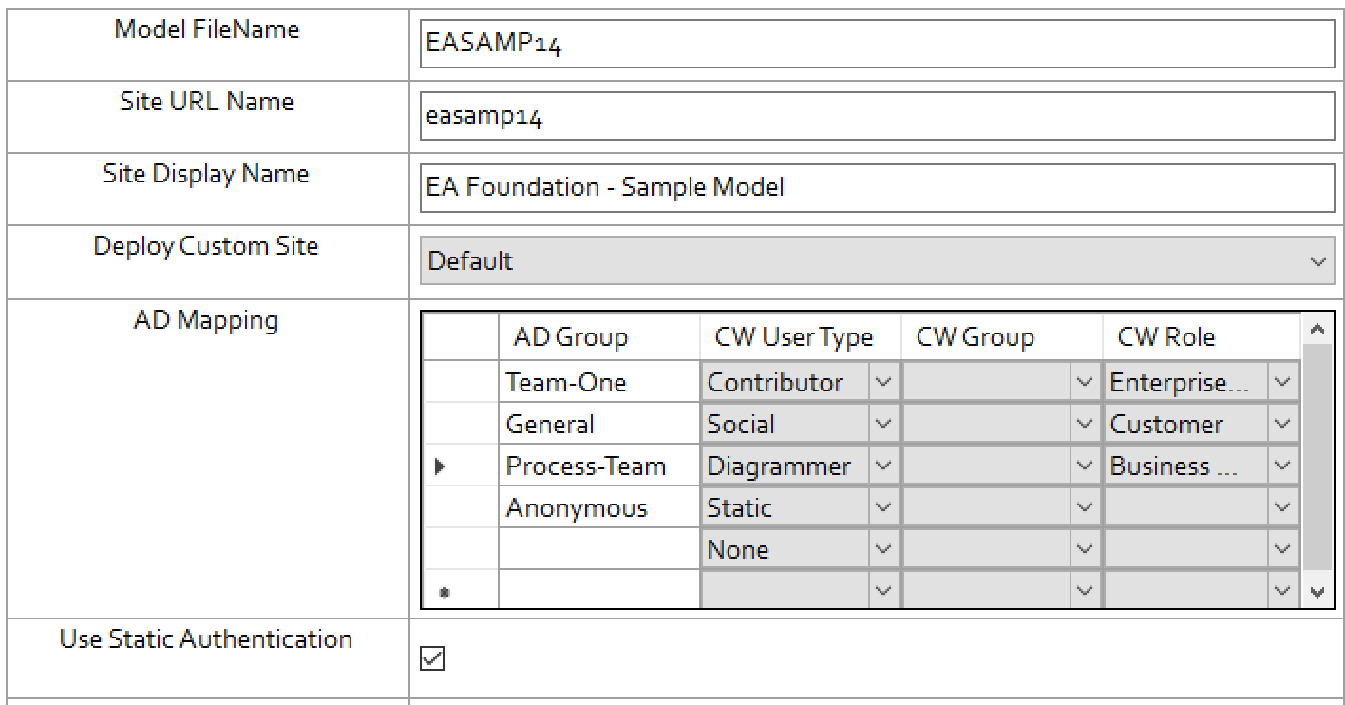Open CW Role dropdown for General row
1345x705 pixels.
[1282, 425]
